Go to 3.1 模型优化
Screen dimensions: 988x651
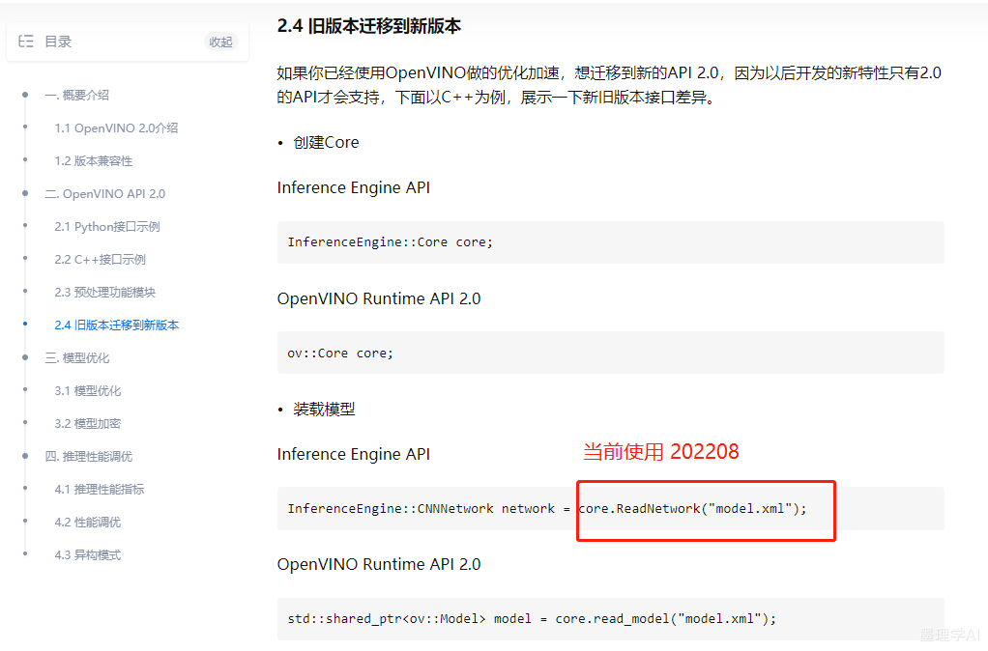[88, 390]
